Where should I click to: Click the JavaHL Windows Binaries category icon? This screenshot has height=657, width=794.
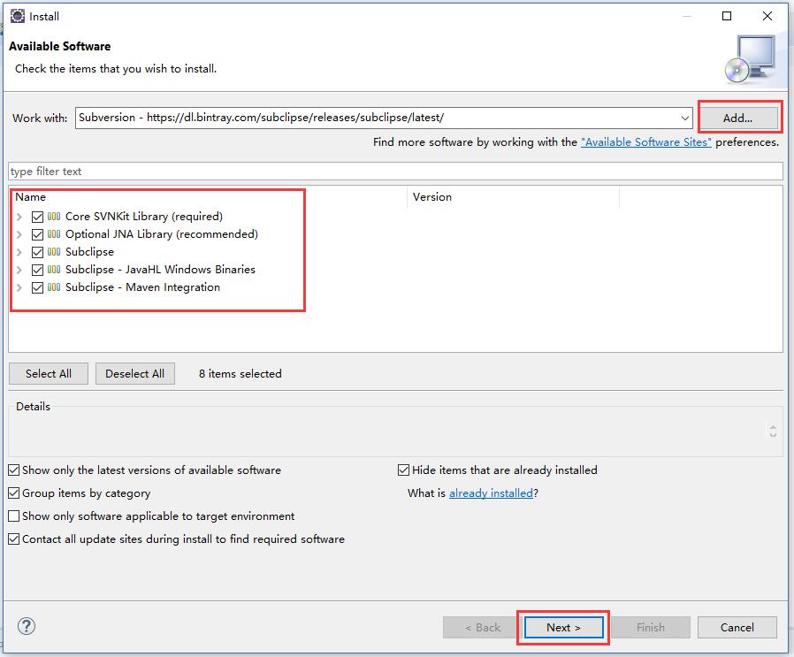click(x=54, y=270)
